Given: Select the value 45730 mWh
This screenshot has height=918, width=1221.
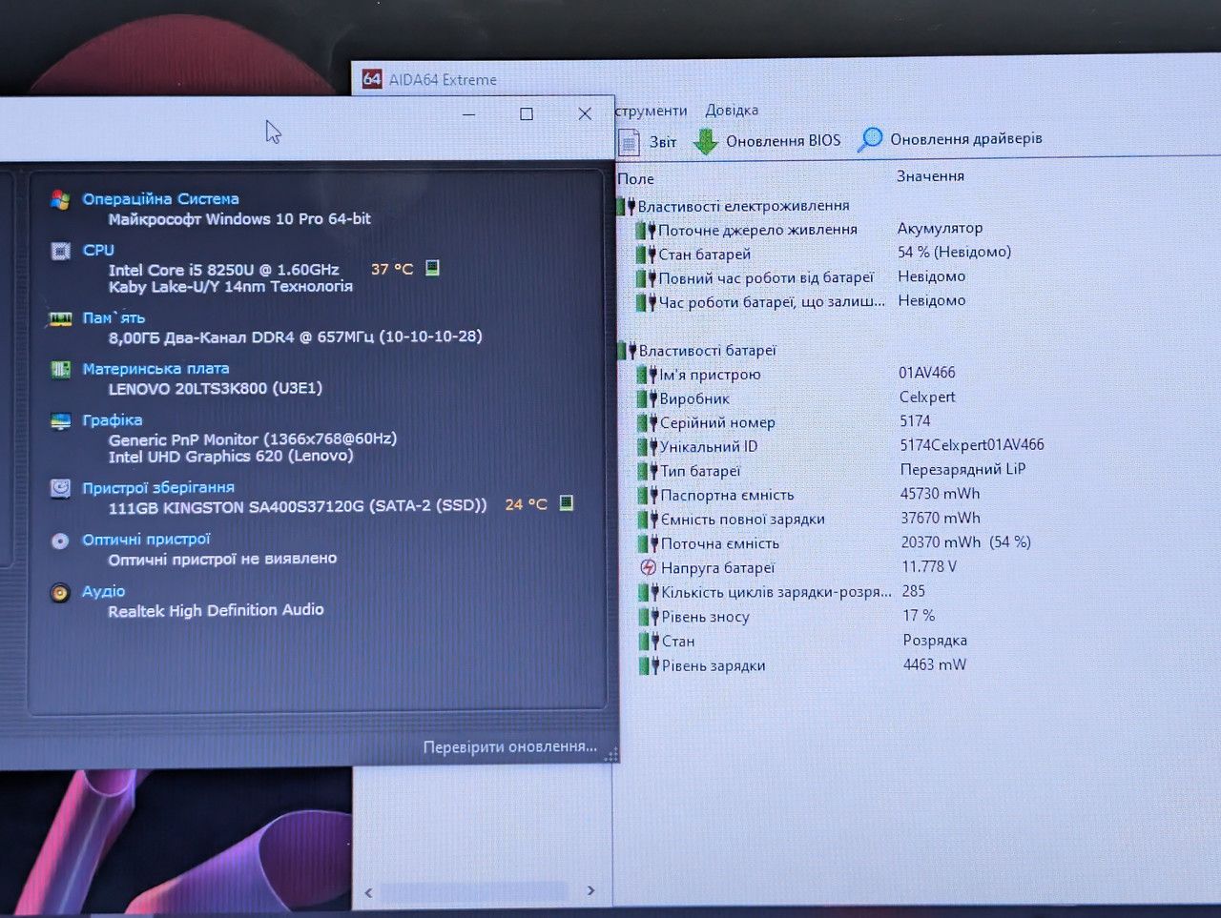Looking at the screenshot, I should click(940, 494).
